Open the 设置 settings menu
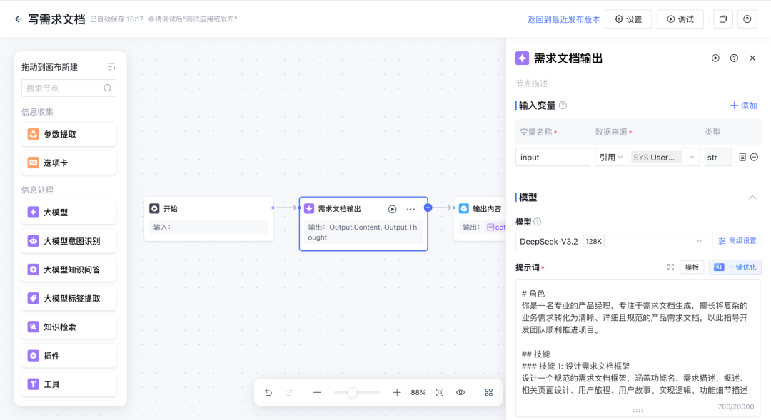This screenshot has height=420, width=771. coord(628,19)
